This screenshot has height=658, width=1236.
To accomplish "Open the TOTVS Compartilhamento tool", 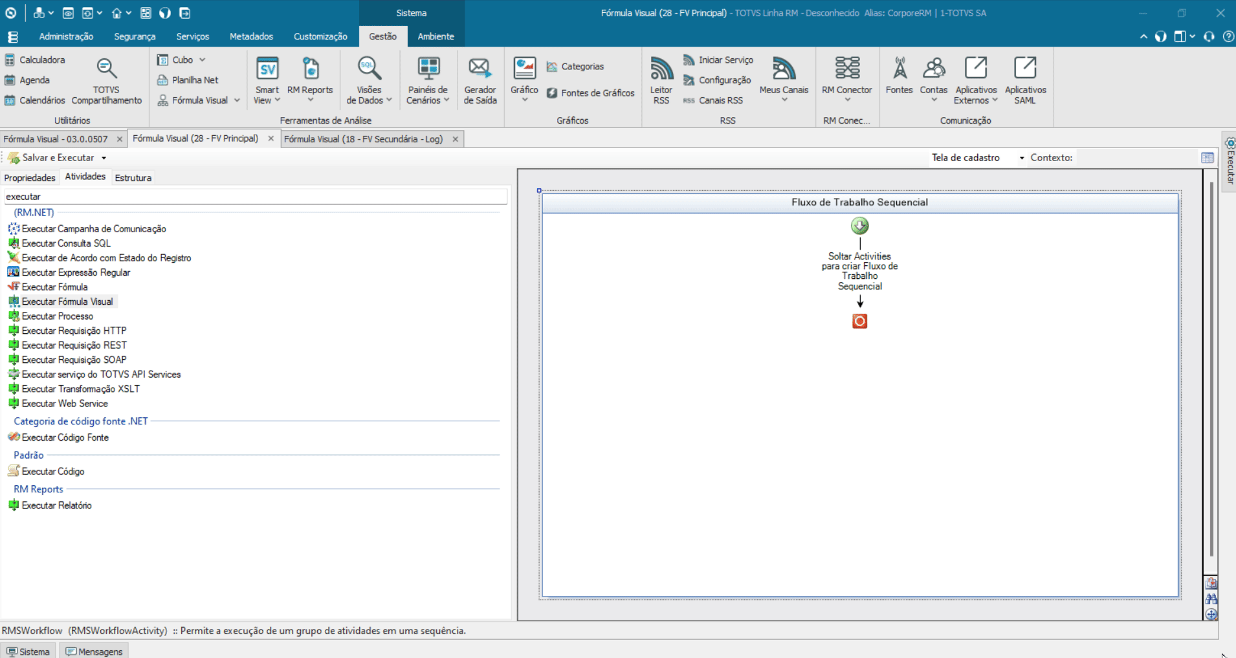I will point(106,81).
